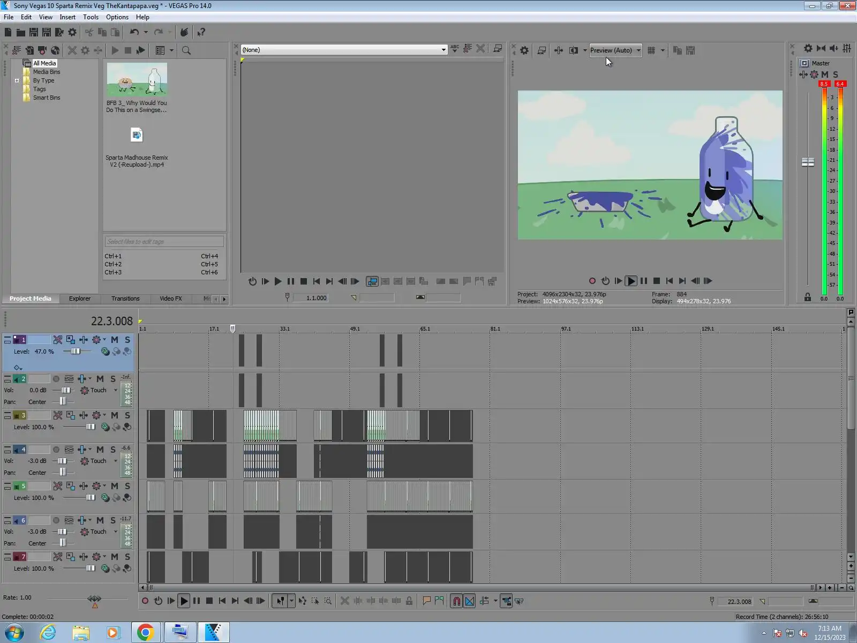Image resolution: width=857 pixels, height=643 pixels.
Task: Arm audio track 6 for record
Action: click(x=56, y=520)
